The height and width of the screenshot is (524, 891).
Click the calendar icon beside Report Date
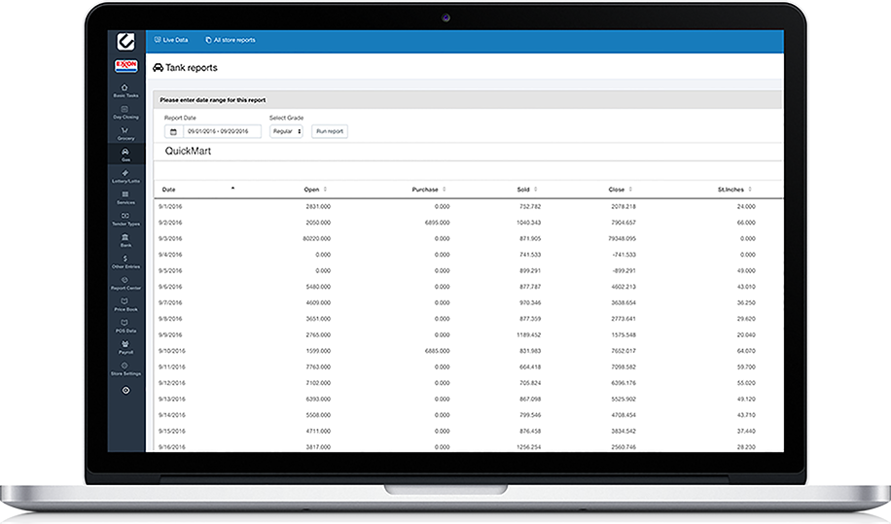pyautogui.click(x=173, y=131)
